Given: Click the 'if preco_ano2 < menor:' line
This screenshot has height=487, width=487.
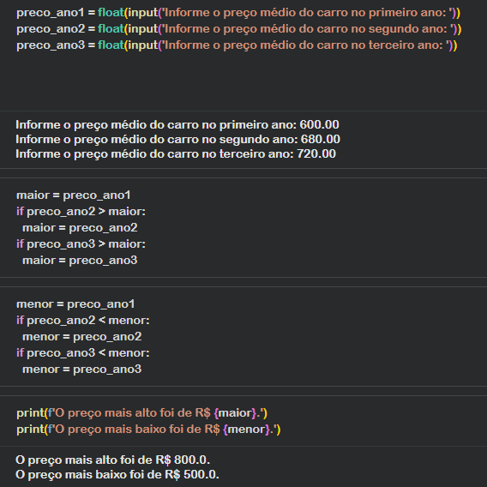Looking at the screenshot, I should click(83, 321).
